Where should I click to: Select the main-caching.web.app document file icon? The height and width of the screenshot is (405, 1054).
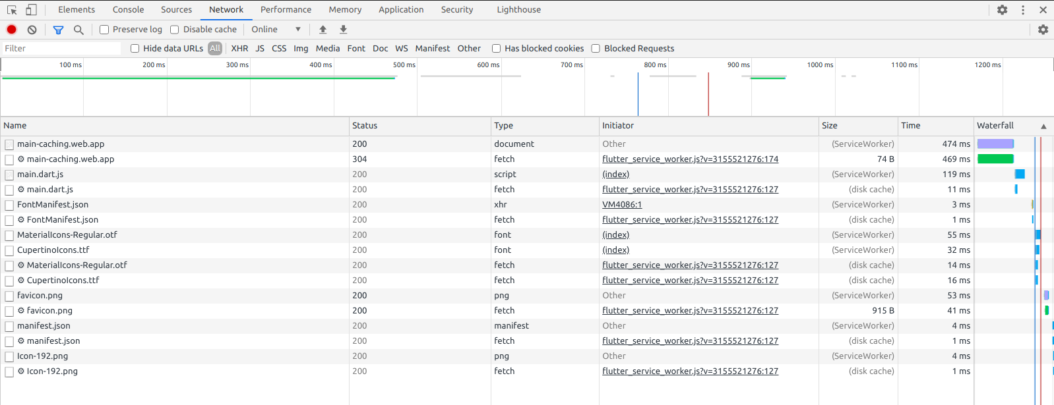pos(9,144)
